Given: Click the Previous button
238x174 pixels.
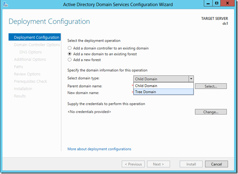Looking at the screenshot, I should coord(133,164).
